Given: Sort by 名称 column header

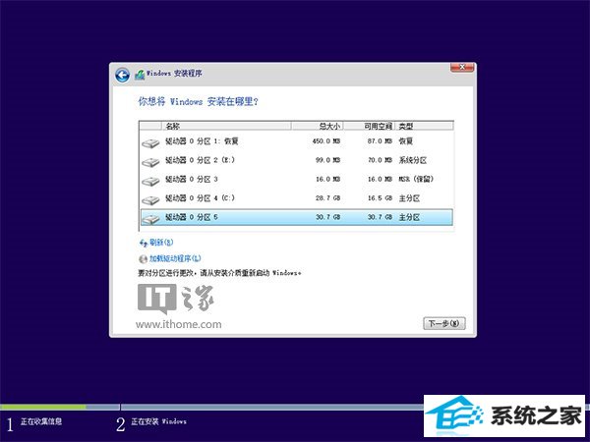Looking at the screenshot, I should coord(226,126).
